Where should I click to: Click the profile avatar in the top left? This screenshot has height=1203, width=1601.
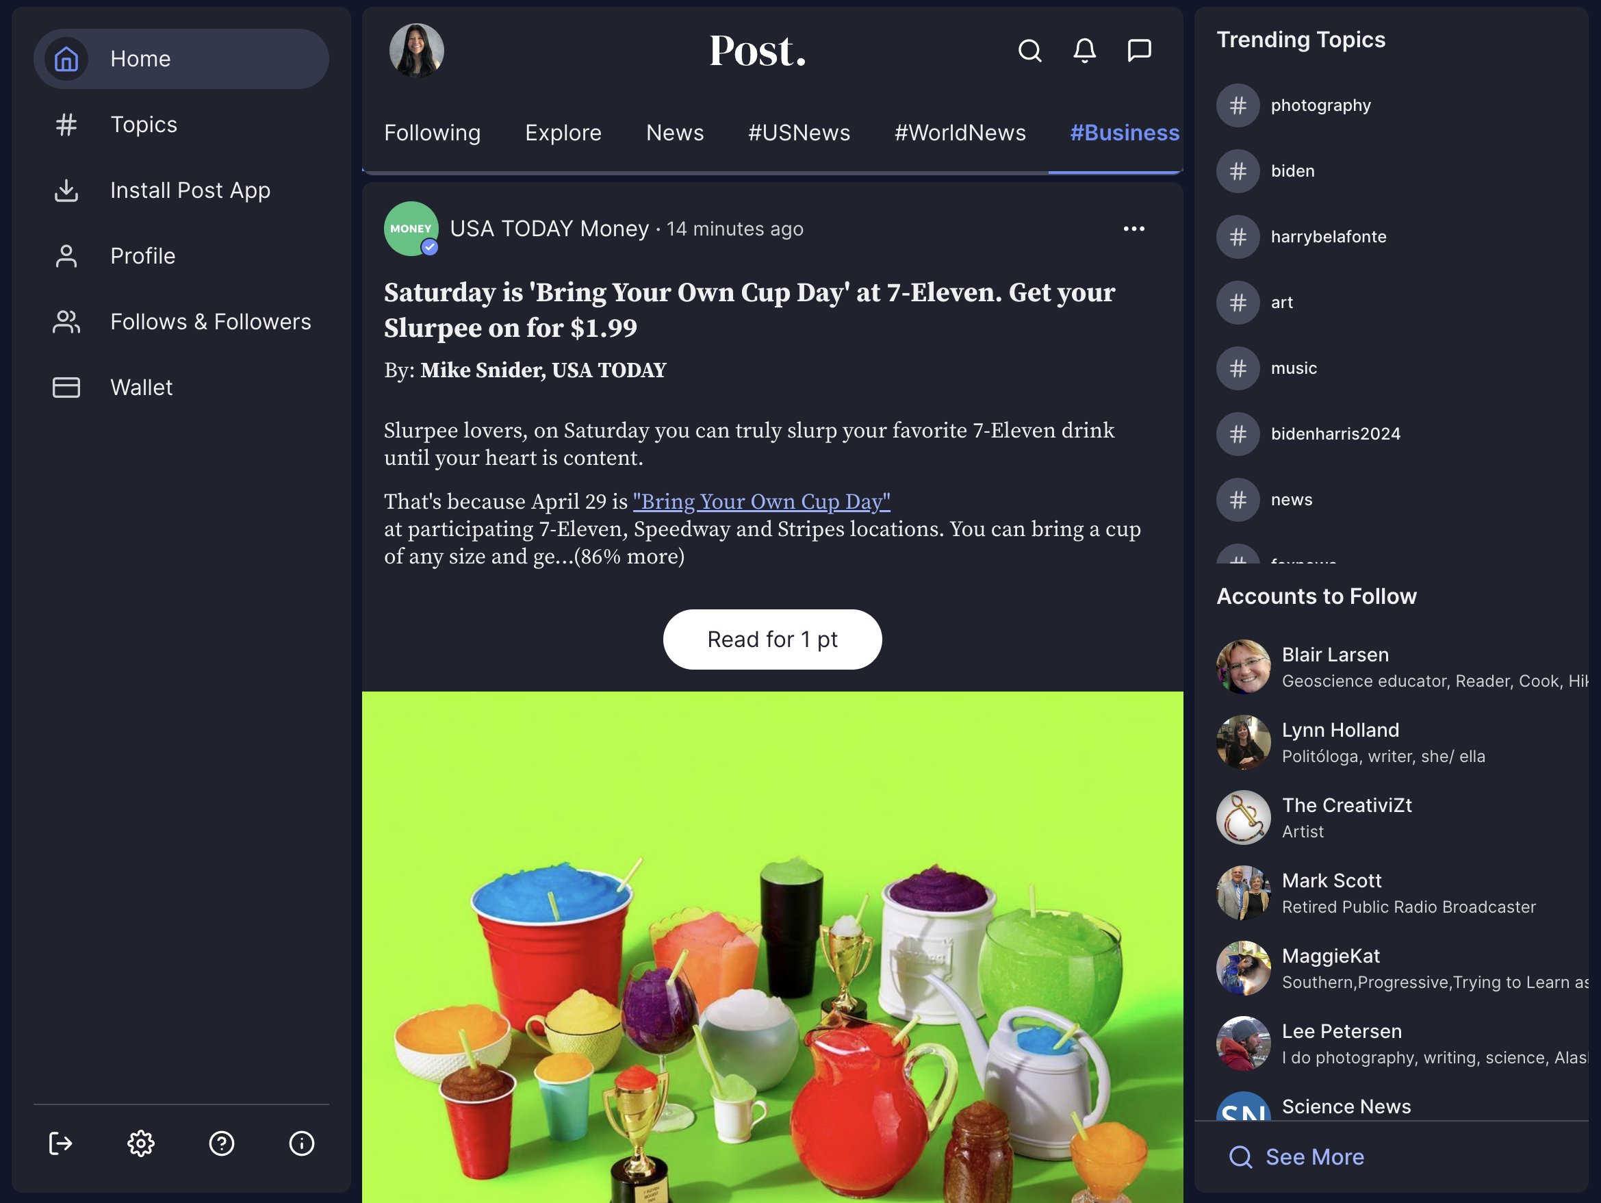point(417,51)
